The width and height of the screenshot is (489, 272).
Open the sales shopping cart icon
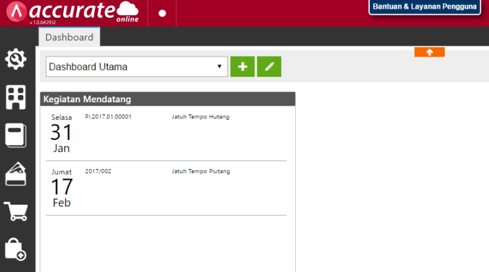pos(15,211)
